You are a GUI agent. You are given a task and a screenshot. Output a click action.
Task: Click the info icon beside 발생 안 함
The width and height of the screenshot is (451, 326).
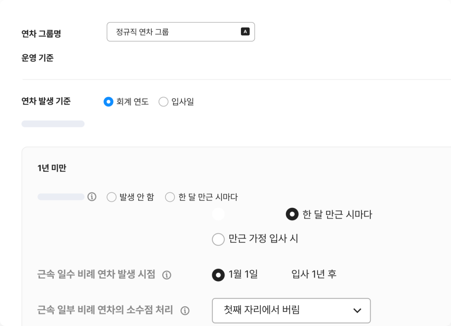92,197
